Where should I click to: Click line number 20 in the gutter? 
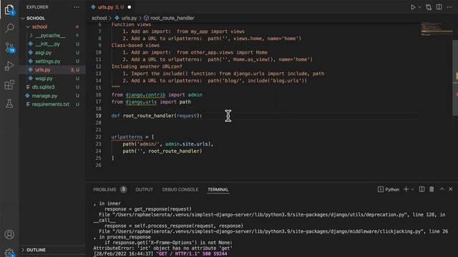click(x=99, y=123)
